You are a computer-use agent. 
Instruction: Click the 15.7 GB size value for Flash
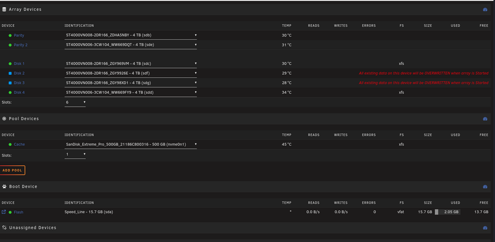click(425, 212)
